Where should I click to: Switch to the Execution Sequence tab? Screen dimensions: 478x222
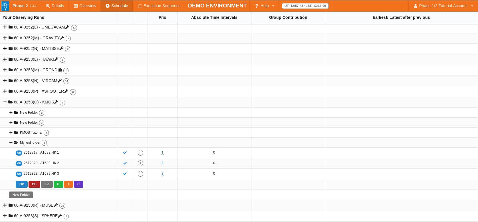(159, 6)
